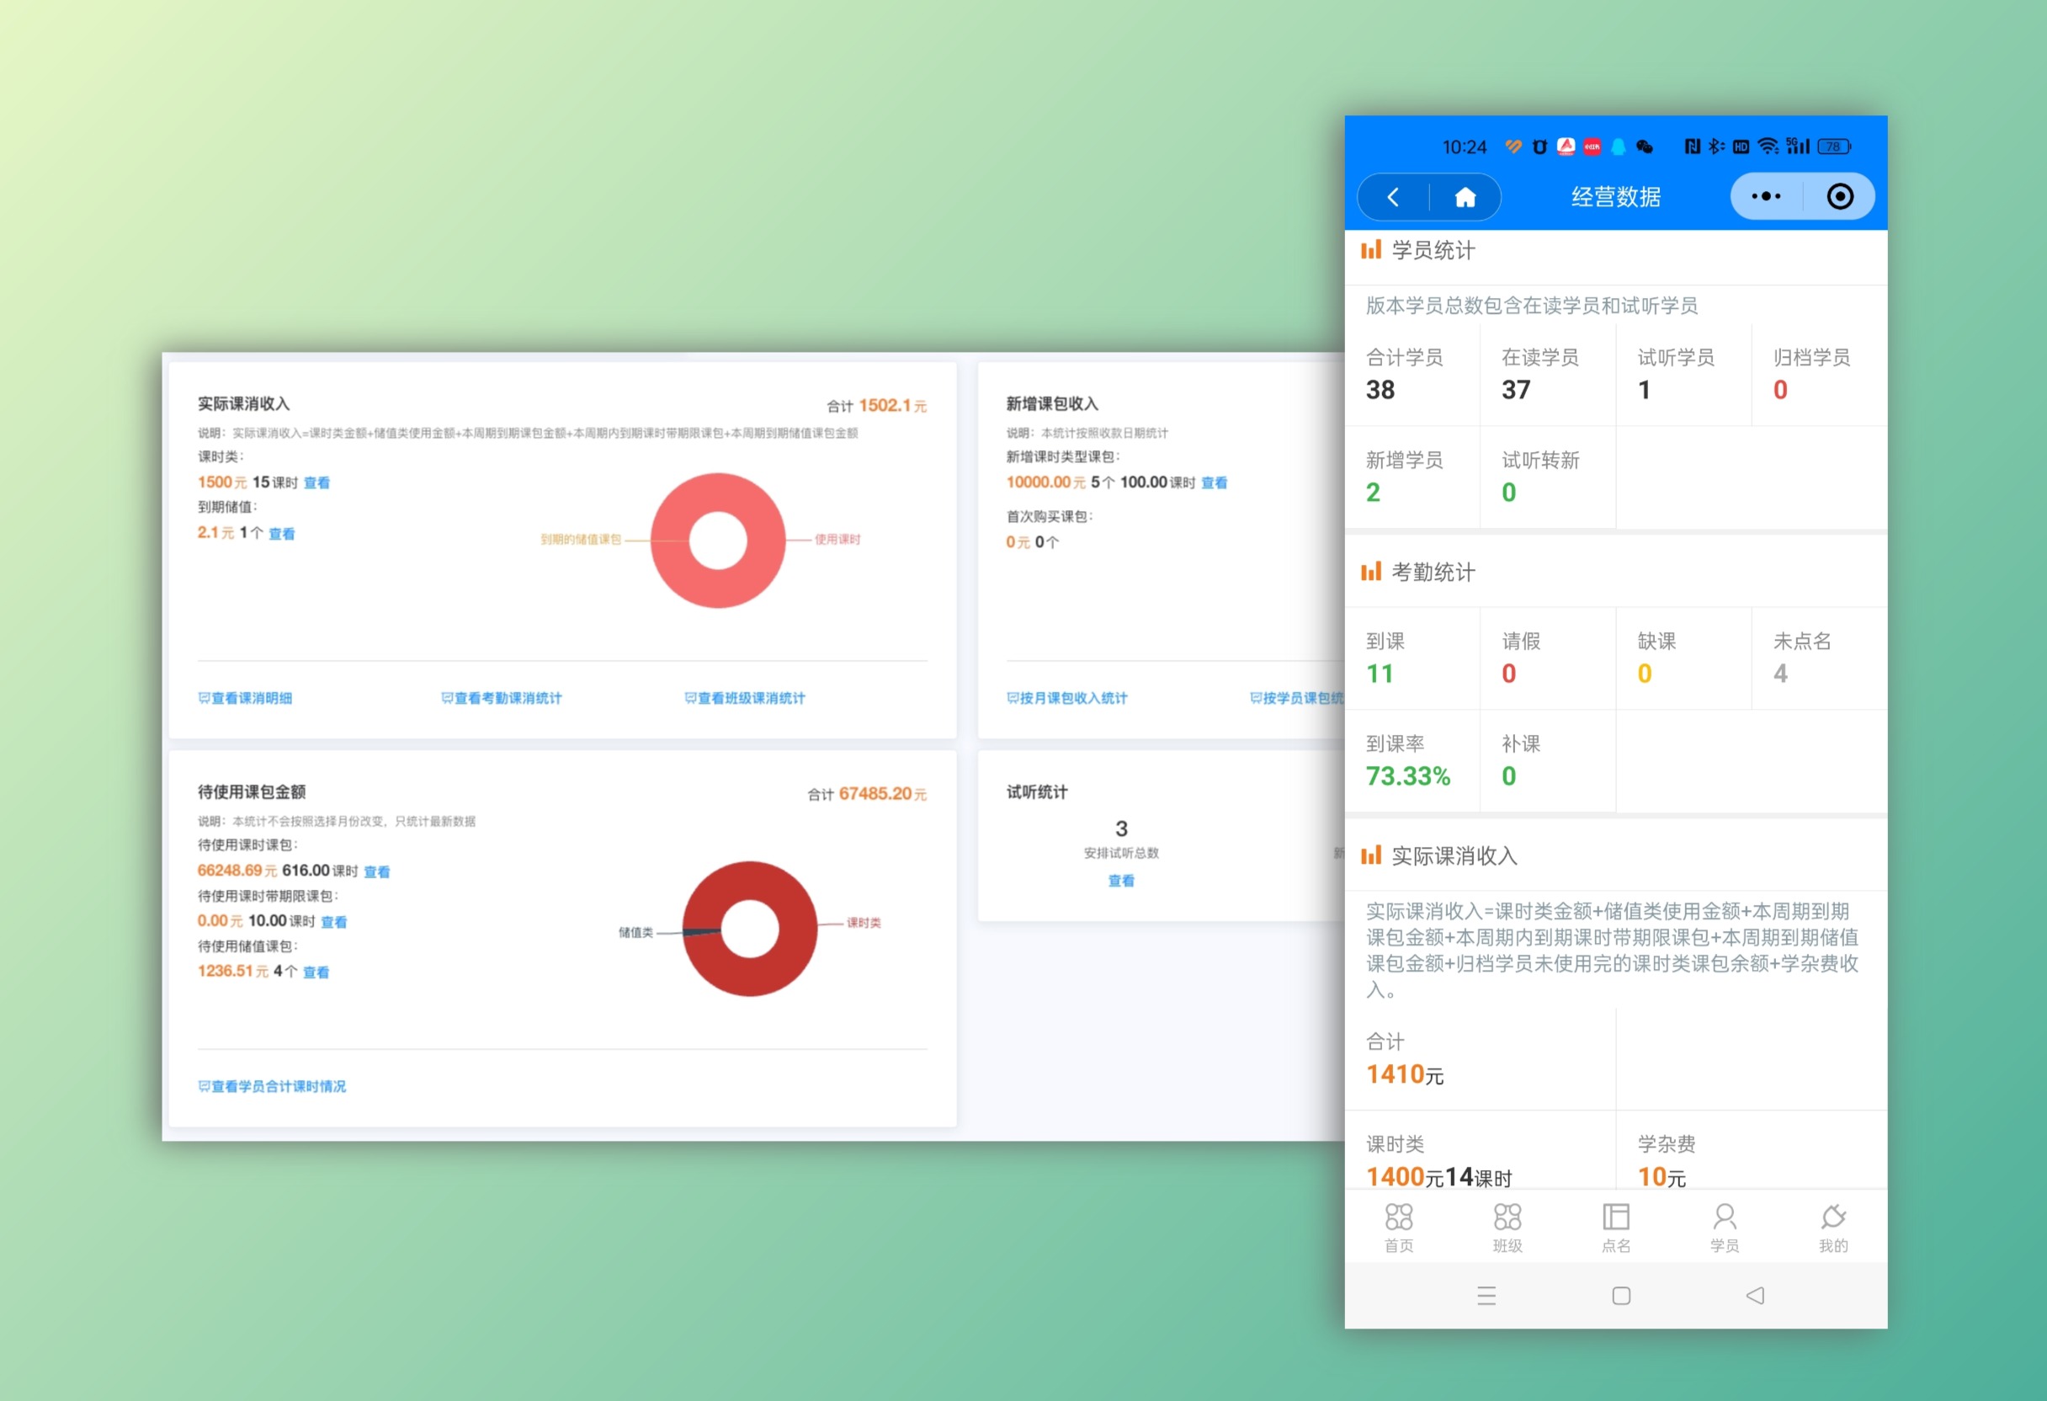2047x1401 pixels.
Task: Open the ••• more options menu
Action: pyautogui.click(x=1764, y=196)
